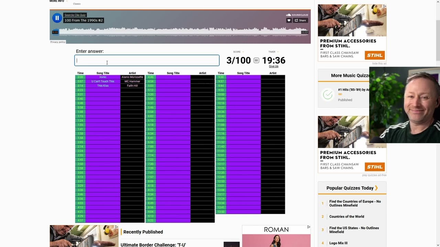Open the top STIHL chainsaw ad image
The width and height of the screenshot is (440, 247).
[x=352, y=20]
